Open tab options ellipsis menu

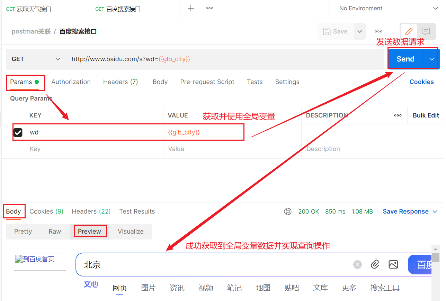point(209,8)
